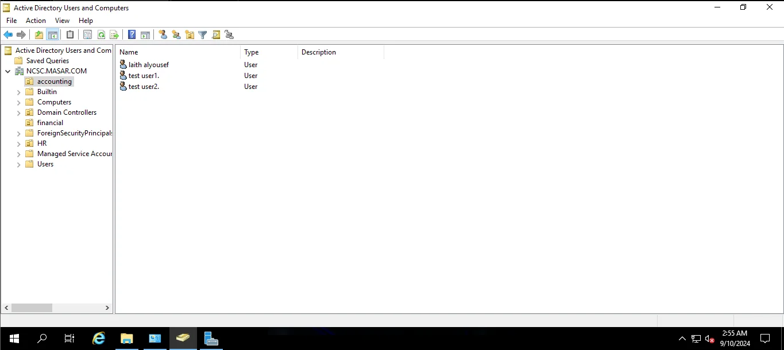This screenshot has width=784, height=350.
Task: Open Task View from taskbar
Action: (69, 339)
